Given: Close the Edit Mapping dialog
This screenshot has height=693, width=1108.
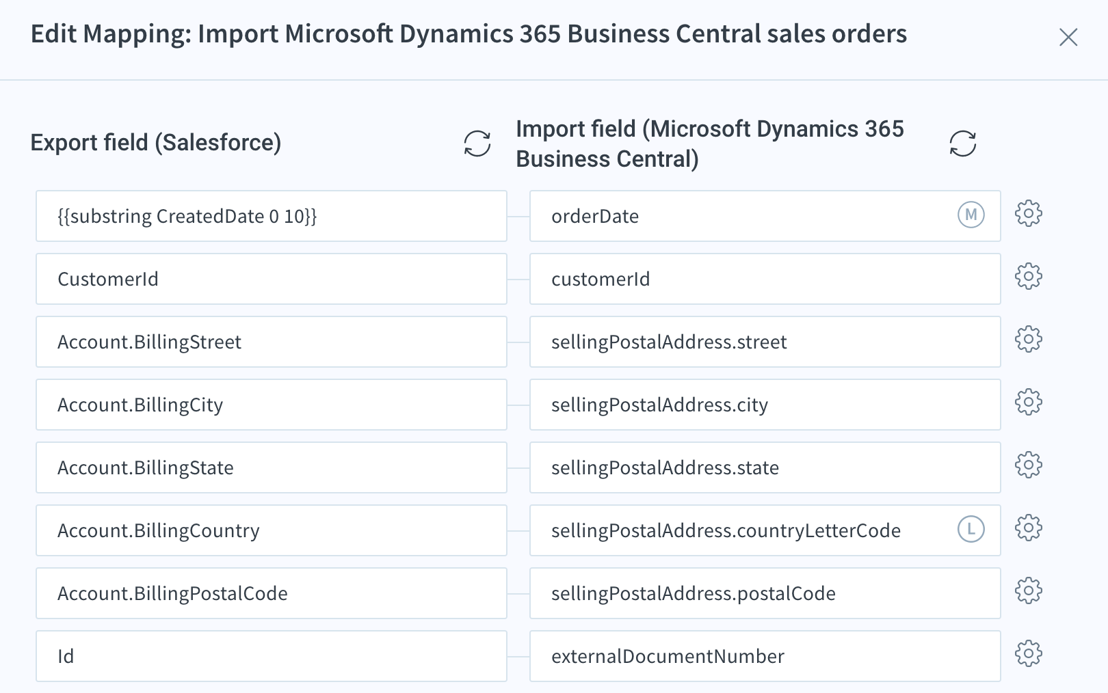Looking at the screenshot, I should pyautogui.click(x=1068, y=37).
